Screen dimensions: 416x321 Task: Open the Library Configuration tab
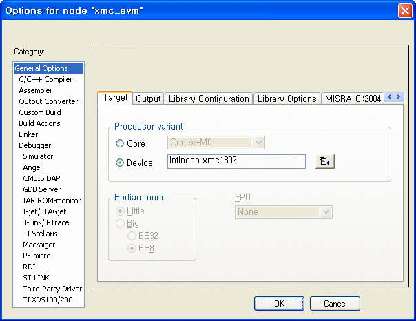pyautogui.click(x=209, y=99)
